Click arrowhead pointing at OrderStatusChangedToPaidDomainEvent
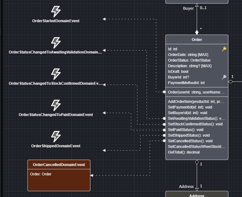 pyautogui.click(x=104, y=113)
